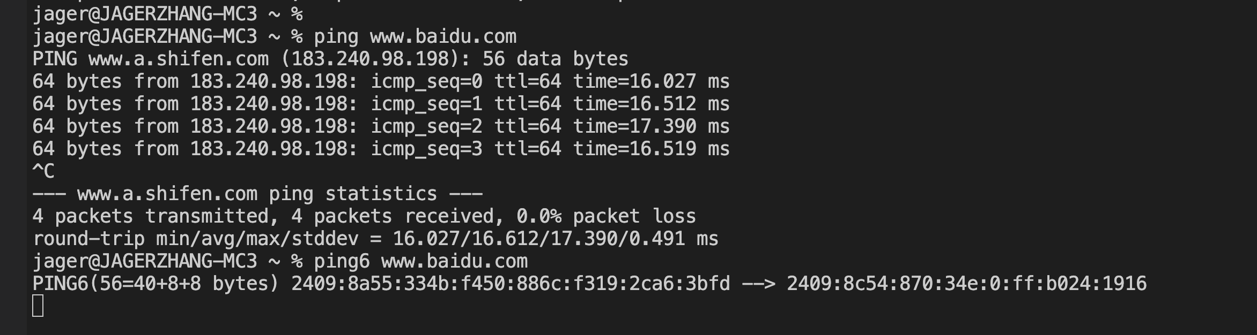Image resolution: width=1257 pixels, height=335 pixels.
Task: Click the ^C interrupt marker
Action: coord(43,171)
